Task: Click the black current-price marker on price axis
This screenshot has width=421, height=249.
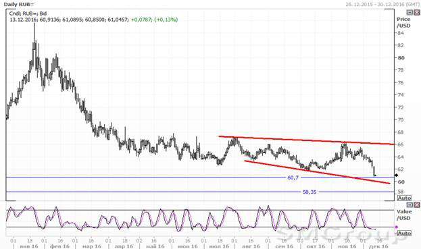Action: coord(396,175)
